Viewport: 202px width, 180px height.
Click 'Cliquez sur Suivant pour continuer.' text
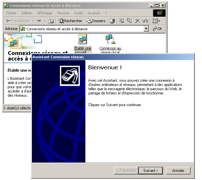click(x=115, y=105)
